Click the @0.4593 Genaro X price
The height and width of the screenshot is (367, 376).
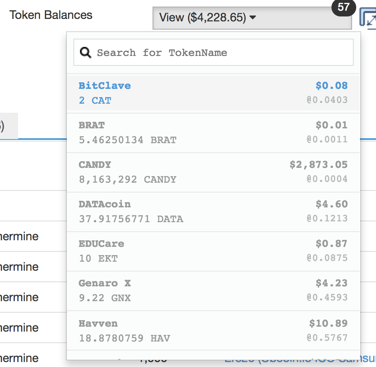[327, 297]
